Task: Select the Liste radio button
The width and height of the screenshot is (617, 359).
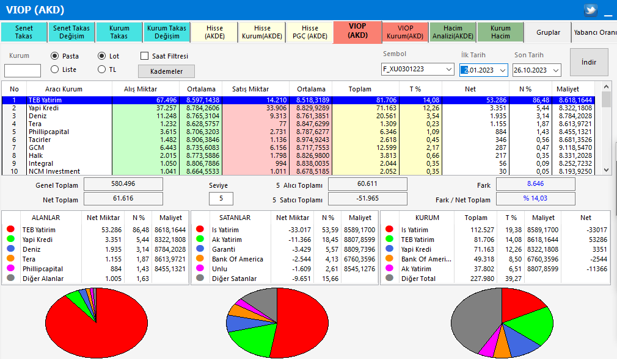Action: click(x=55, y=69)
